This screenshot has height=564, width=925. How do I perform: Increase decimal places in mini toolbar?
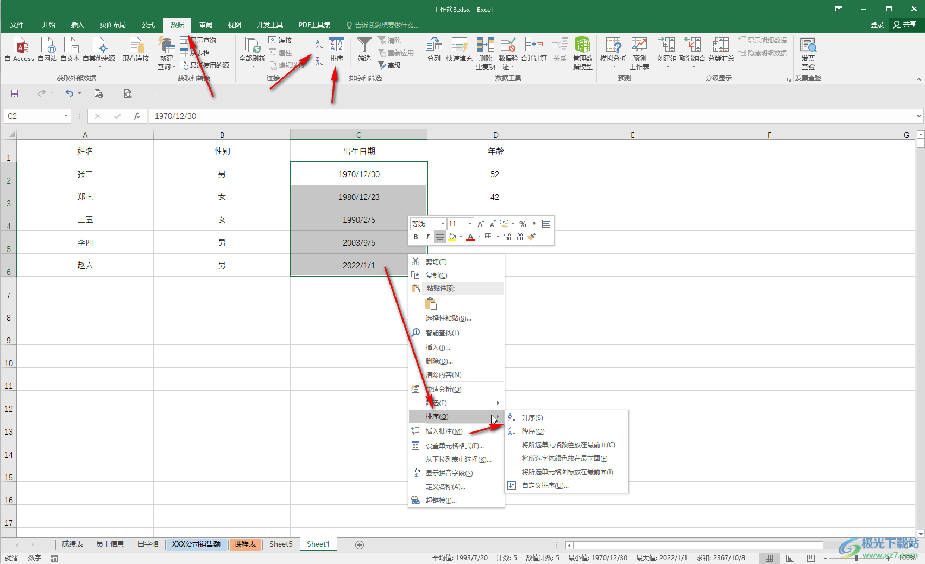click(507, 237)
